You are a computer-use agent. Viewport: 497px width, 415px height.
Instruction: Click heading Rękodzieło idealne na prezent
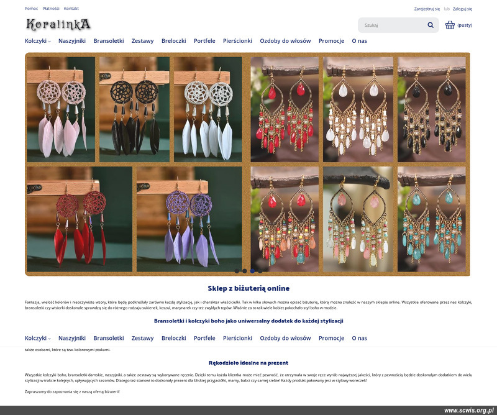coord(248,363)
